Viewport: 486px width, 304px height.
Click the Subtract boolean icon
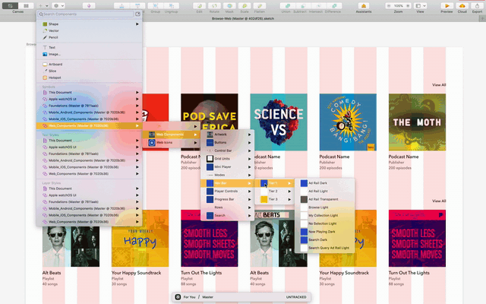point(303,5)
